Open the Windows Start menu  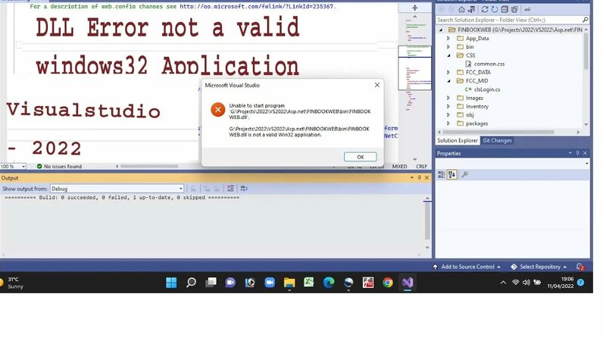[171, 283]
